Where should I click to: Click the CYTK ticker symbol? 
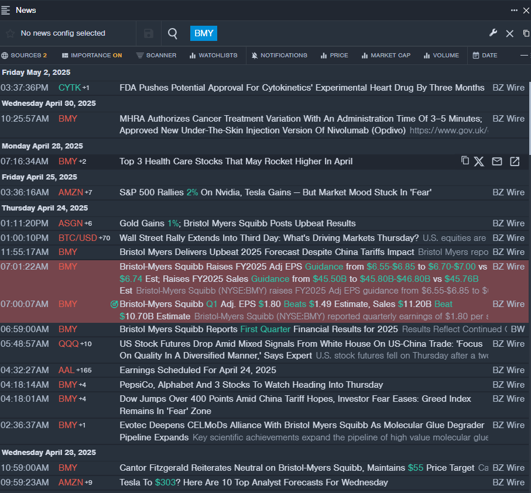[x=70, y=88]
